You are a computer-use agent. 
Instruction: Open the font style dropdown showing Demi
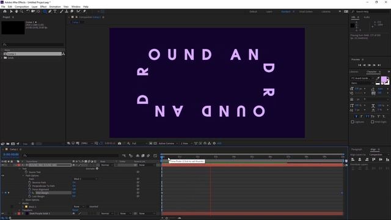click(362, 83)
